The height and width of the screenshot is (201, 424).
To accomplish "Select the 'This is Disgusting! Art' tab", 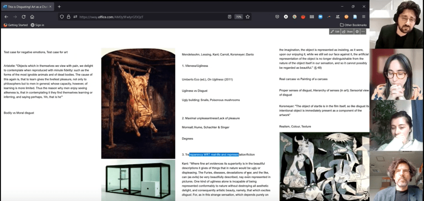I will tap(27, 7).
